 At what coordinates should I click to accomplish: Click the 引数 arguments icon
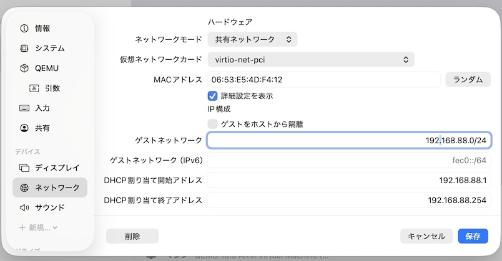[34, 88]
